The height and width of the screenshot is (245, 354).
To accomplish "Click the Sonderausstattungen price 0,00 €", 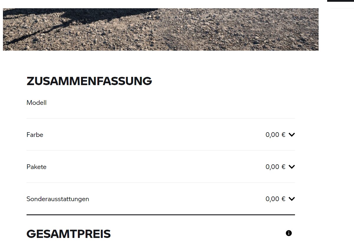I will 275,199.
